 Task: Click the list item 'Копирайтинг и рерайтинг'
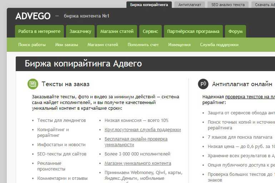pyautogui.click(x=53, y=133)
